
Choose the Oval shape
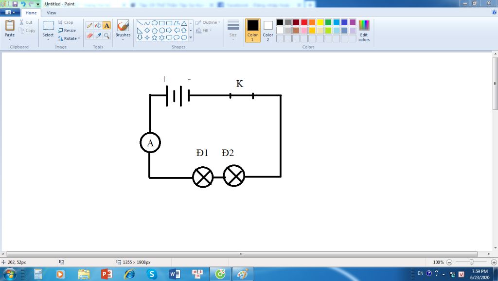[x=154, y=23]
